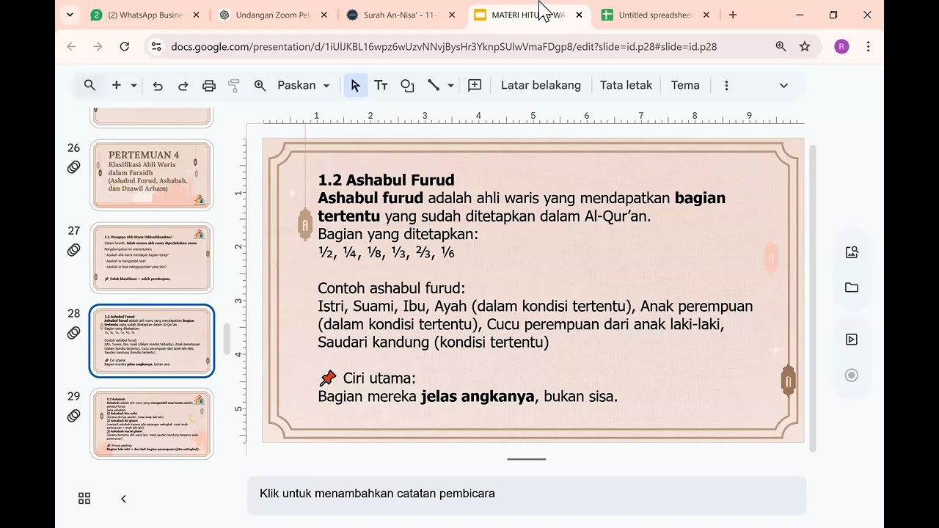Redo the last action
This screenshot has height=528, width=939.
(183, 86)
